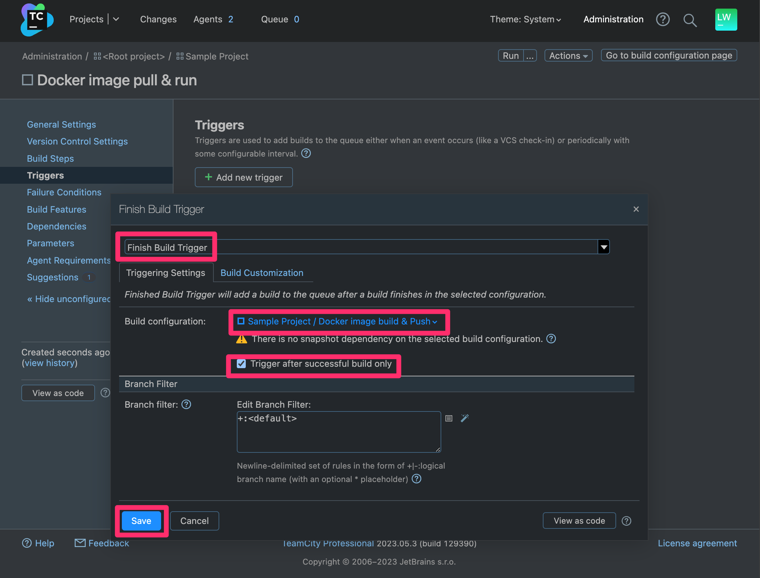Switch to the Build Customization tab

tap(262, 273)
